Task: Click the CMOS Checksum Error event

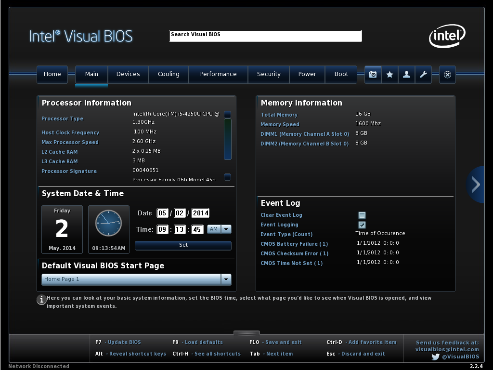Action: click(295, 253)
